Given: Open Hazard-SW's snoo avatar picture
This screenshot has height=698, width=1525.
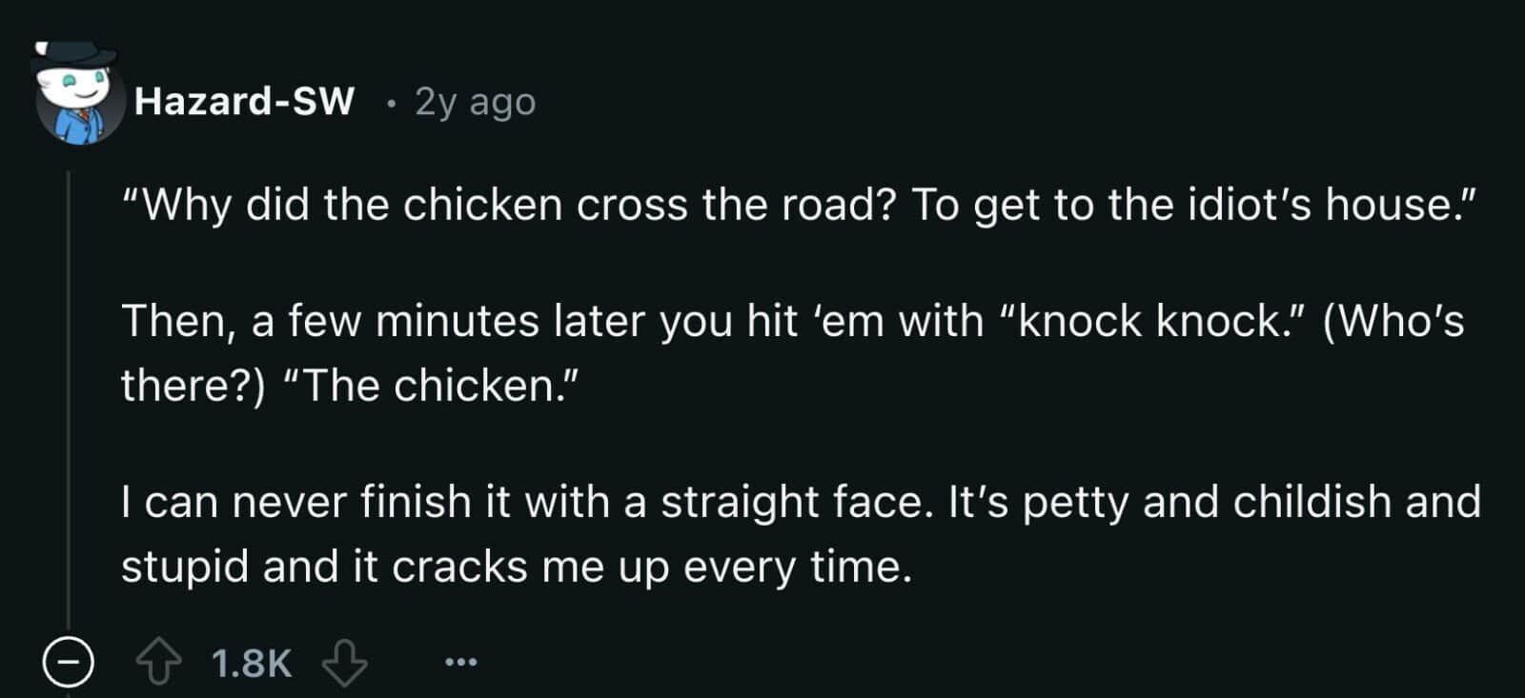Looking at the screenshot, I should [x=80, y=101].
